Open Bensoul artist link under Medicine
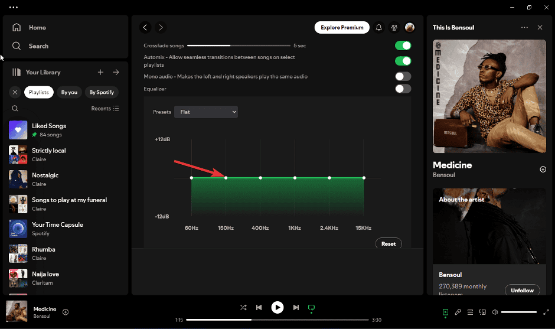 click(444, 175)
